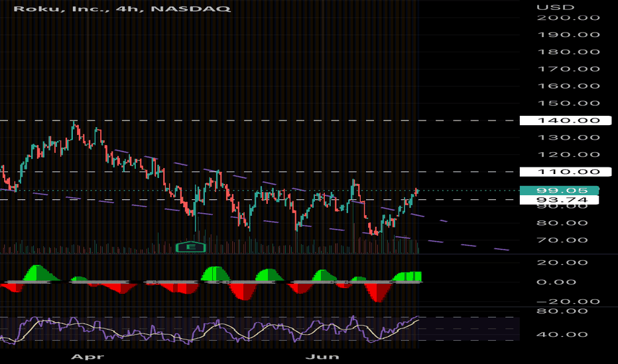Click the 40.00 RSI axis value
Image resolution: width=618 pixels, height=364 pixels.
[562, 334]
